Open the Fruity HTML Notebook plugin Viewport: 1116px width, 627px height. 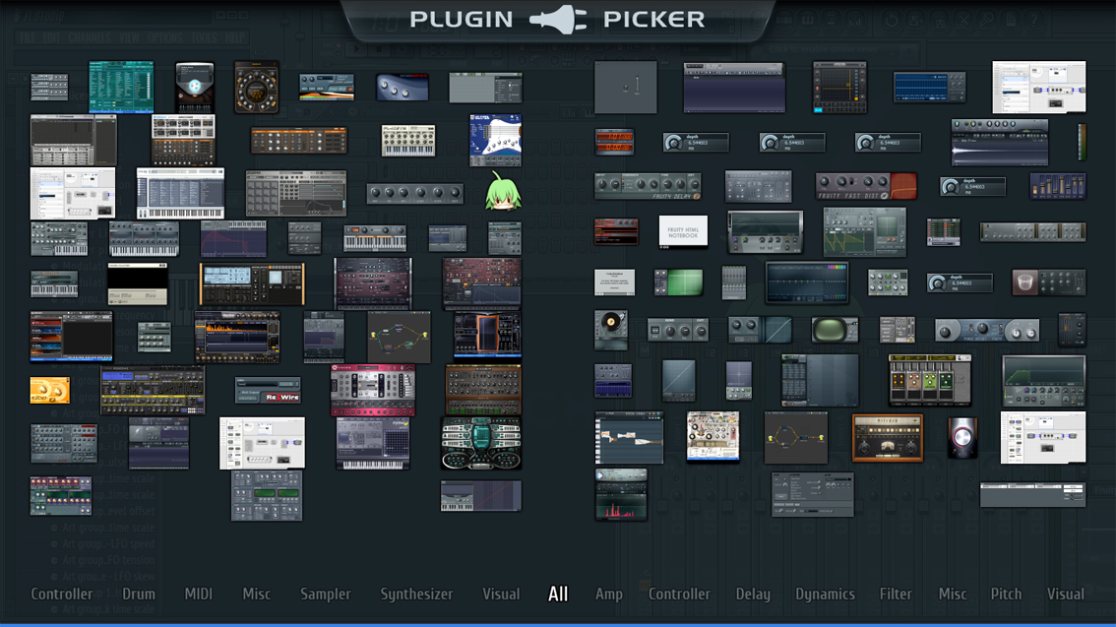tap(682, 232)
